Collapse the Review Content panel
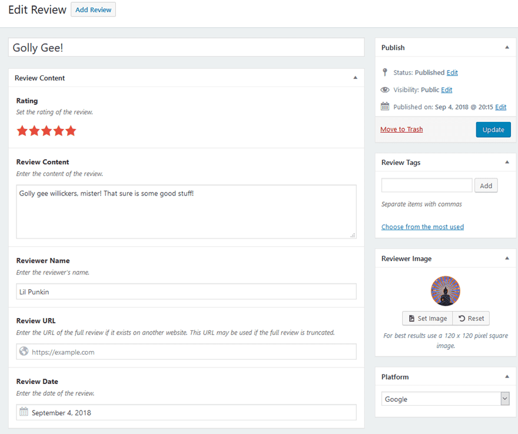 [x=356, y=77]
